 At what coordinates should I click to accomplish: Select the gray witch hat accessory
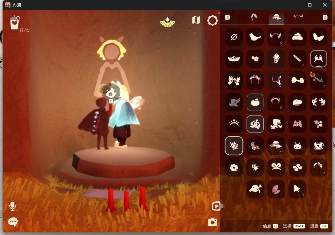pyautogui.click(x=234, y=102)
